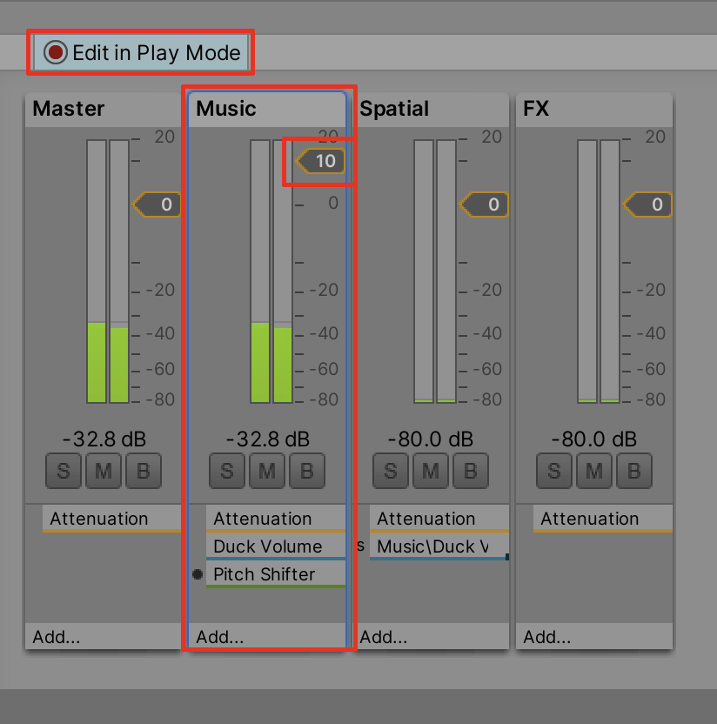Toggle Edit in Play Mode button
Viewport: 717px width, 724px height.
141,52
